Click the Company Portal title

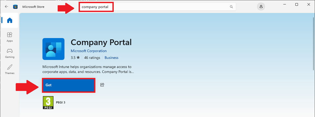coord(101,42)
